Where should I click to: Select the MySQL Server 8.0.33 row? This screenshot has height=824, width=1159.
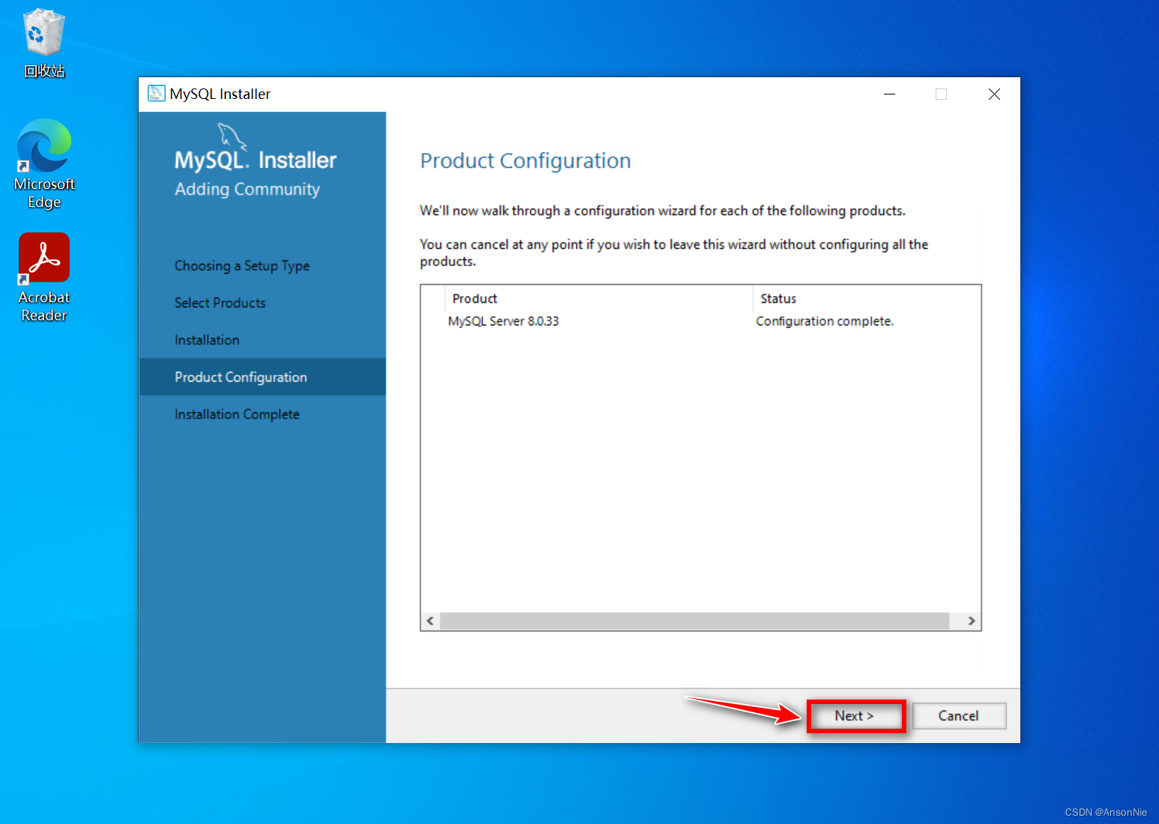pos(700,321)
